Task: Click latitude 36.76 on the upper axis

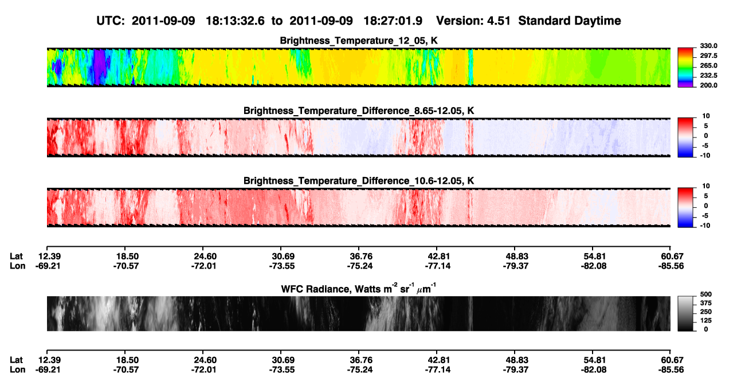Action: 361,257
